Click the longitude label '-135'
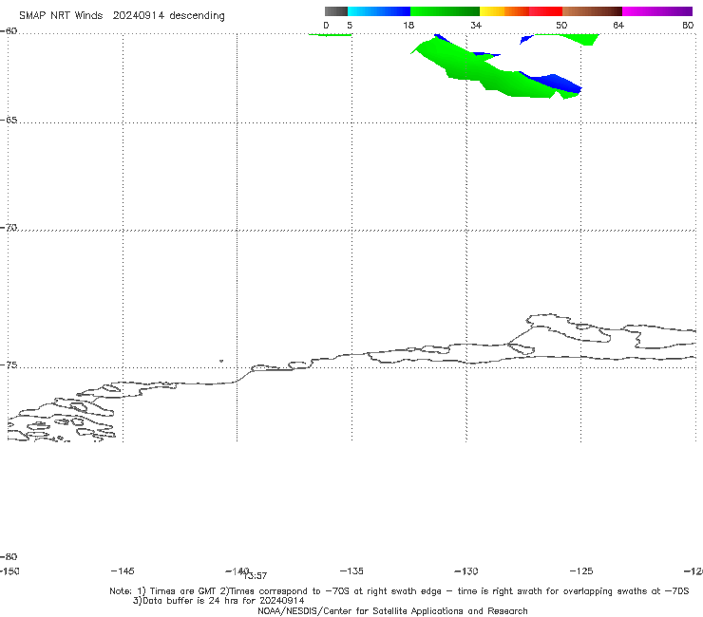The height and width of the screenshot is (617, 703). click(351, 570)
